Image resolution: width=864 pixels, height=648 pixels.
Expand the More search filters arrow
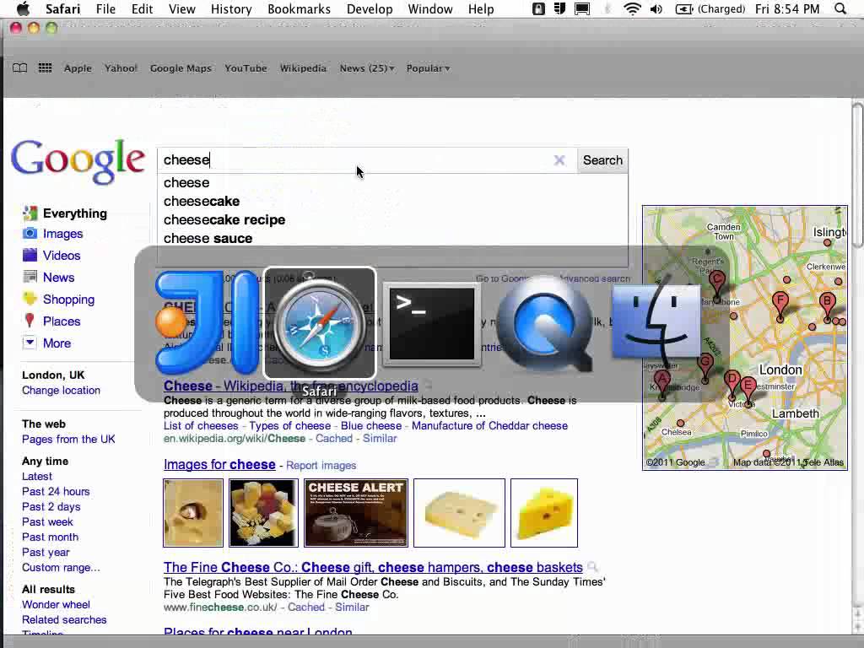tap(30, 343)
